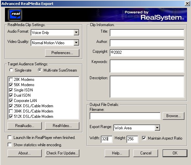Cancel the export dialog
Image resolution: width=191 pixels, height=165 pixels.
(x=146, y=153)
